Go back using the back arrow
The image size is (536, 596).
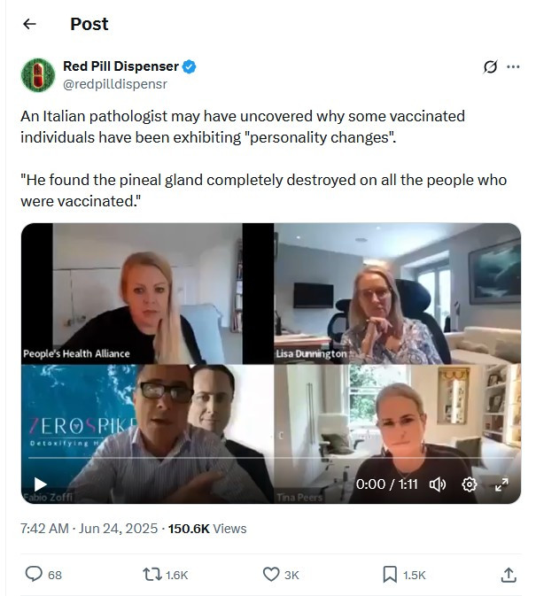tap(29, 24)
